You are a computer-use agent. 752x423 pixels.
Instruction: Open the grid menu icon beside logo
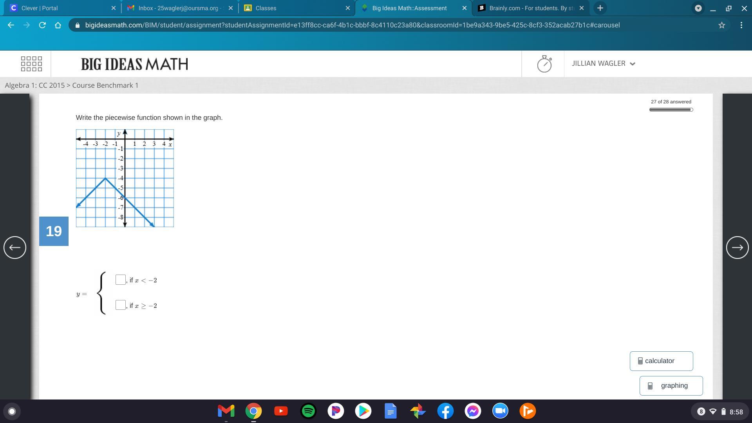31,64
